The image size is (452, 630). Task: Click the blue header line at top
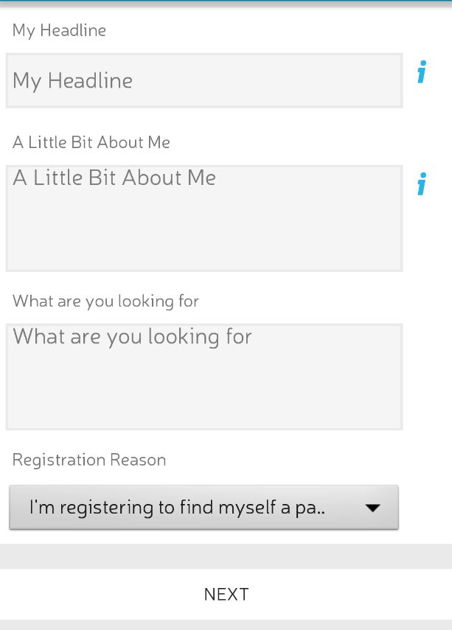226,2
